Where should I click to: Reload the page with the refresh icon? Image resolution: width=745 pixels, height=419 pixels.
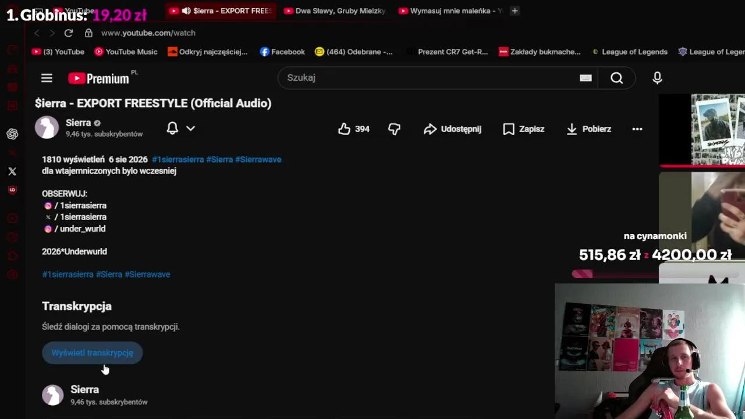pyautogui.click(x=69, y=33)
